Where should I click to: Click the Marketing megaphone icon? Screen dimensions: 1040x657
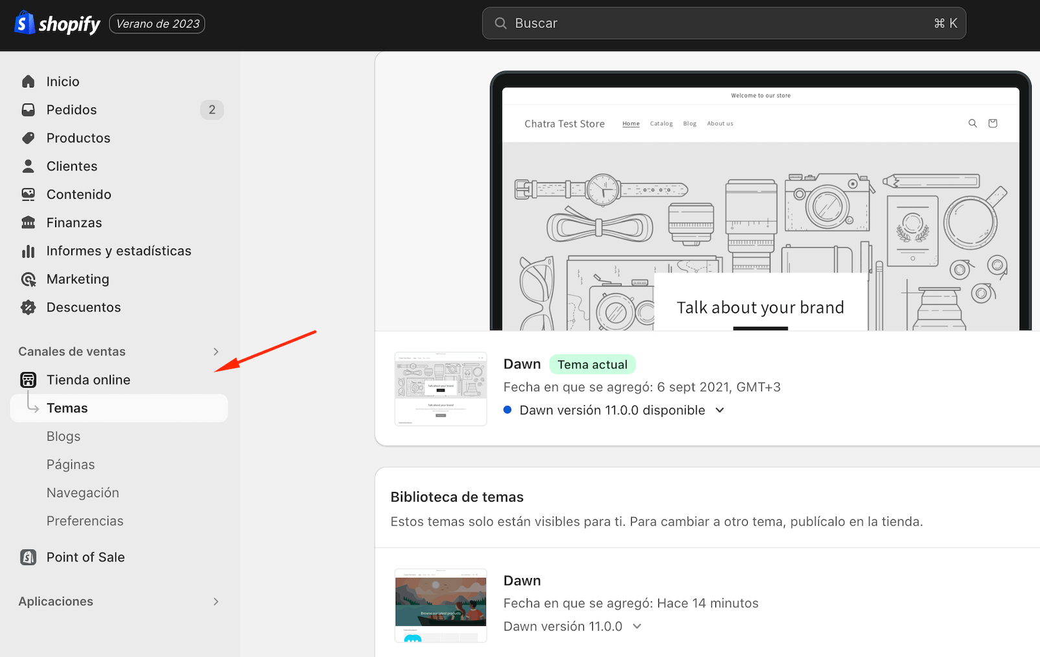coord(29,279)
